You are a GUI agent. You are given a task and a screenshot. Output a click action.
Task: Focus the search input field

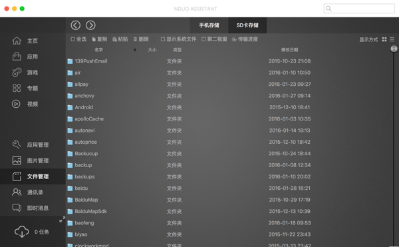pyautogui.click(x=359, y=9)
